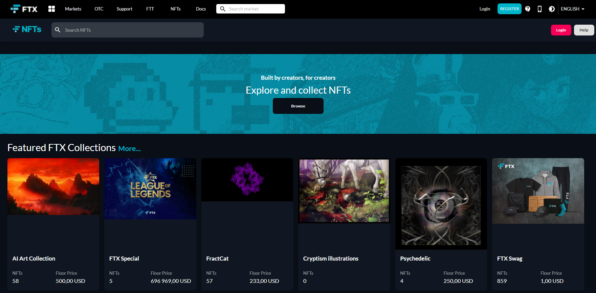Click the Login link in top bar
596x293 pixels.
coord(485,9)
